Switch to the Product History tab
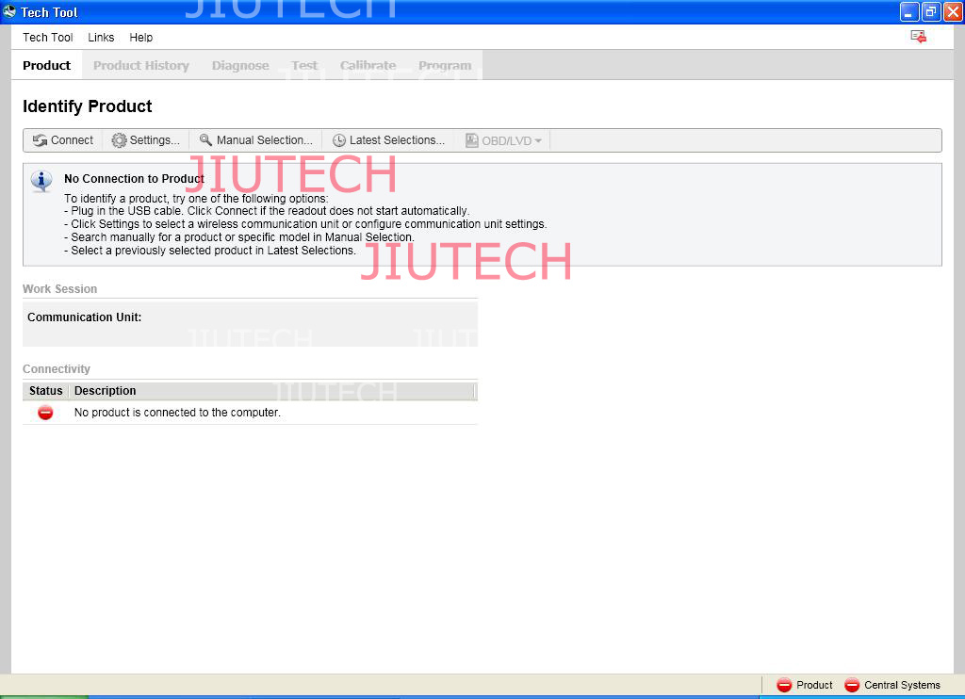The width and height of the screenshot is (965, 699). point(141,66)
